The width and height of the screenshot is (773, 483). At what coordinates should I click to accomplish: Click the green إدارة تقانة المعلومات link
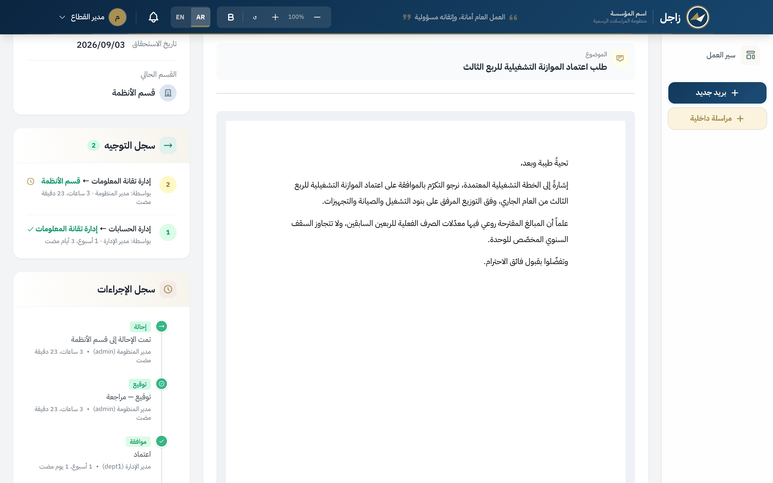coord(67,229)
